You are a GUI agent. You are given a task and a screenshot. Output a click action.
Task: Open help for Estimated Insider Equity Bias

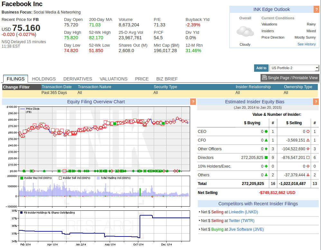pyautogui.click(x=316, y=102)
